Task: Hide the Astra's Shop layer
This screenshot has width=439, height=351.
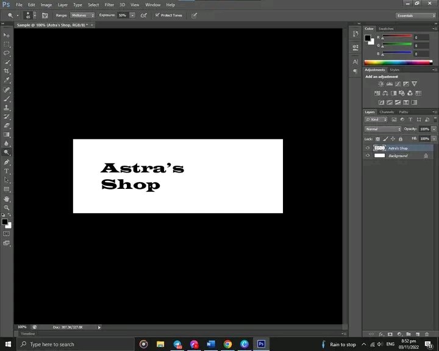Action: [368, 148]
